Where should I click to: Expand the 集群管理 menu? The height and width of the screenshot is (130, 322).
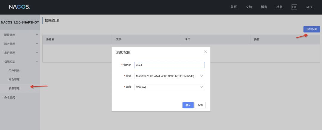[x=20, y=53]
